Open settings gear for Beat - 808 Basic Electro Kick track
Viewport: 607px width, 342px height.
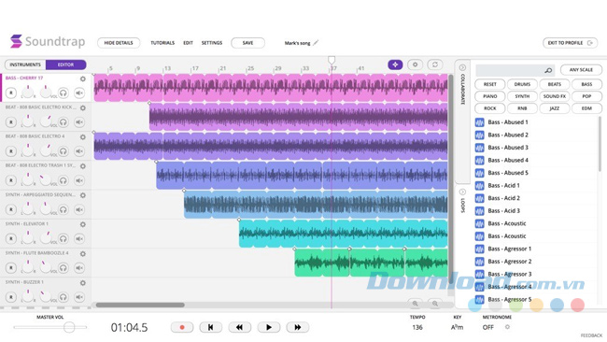[83, 107]
